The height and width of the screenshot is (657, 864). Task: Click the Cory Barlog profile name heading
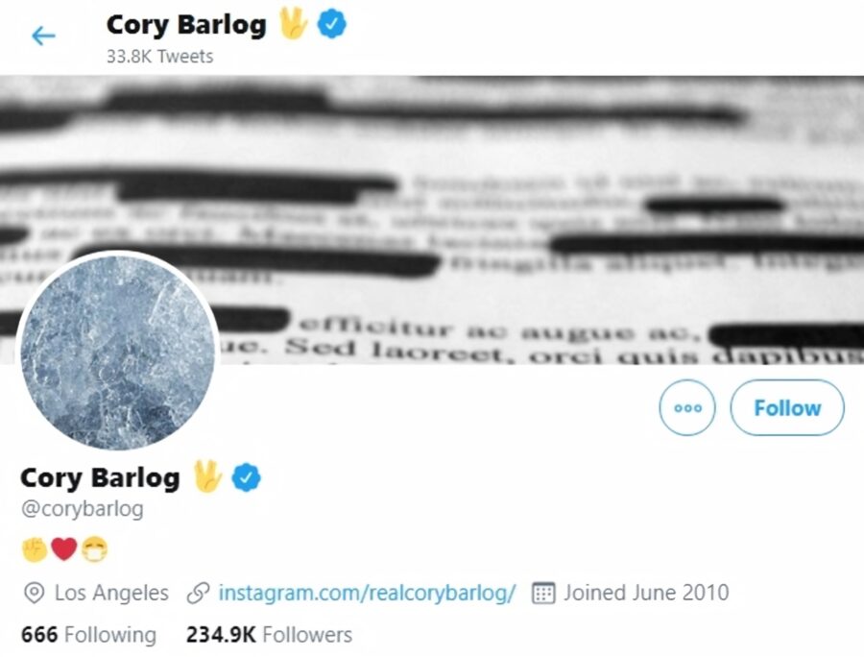point(100,478)
